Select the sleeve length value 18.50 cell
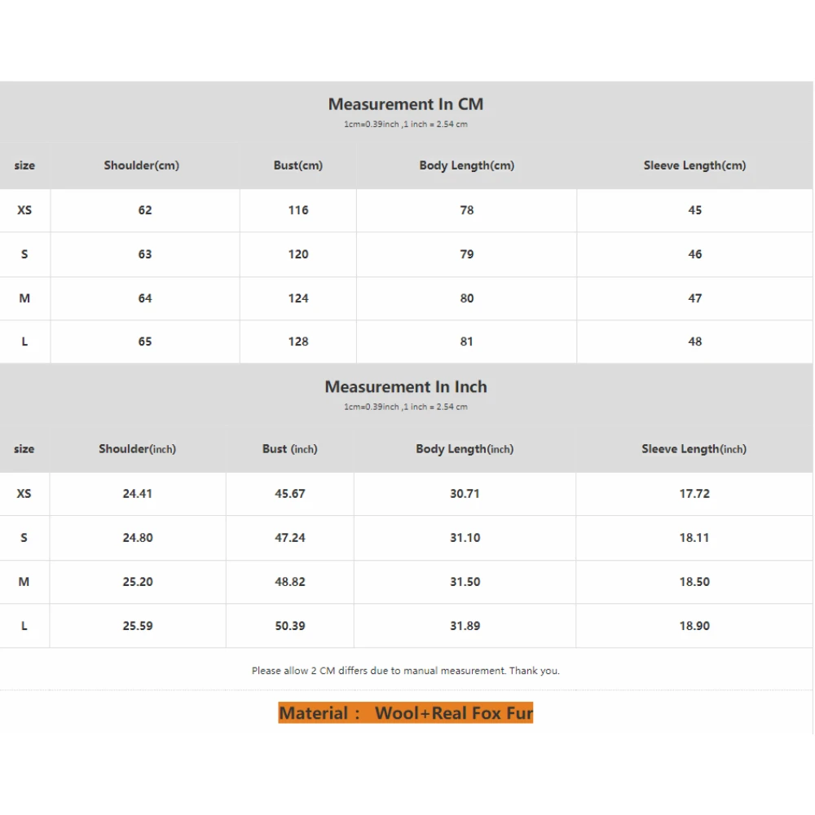This screenshot has width=815, height=815. [694, 582]
